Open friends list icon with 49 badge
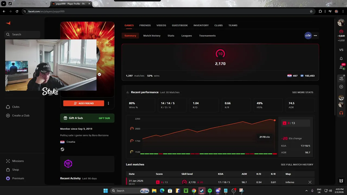Screen dimensions: 347x195 tap(342, 67)
